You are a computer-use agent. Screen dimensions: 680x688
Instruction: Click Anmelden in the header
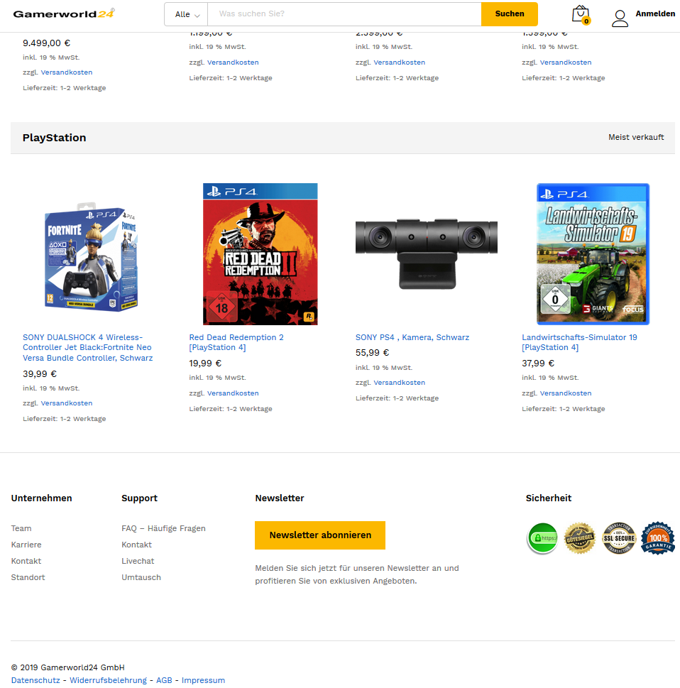pos(655,13)
